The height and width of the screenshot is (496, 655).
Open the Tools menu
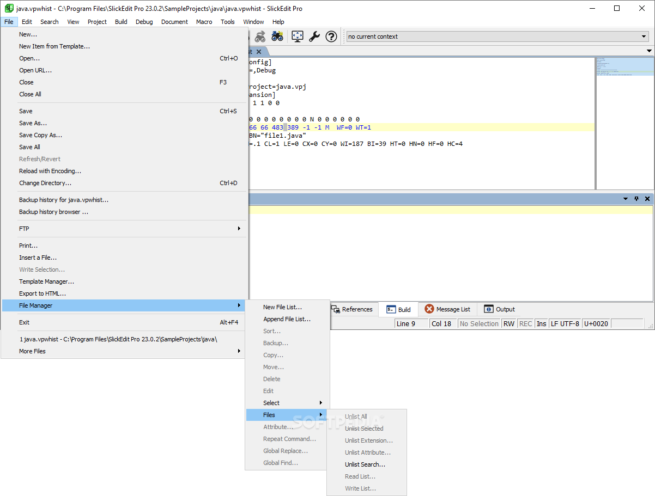[228, 22]
